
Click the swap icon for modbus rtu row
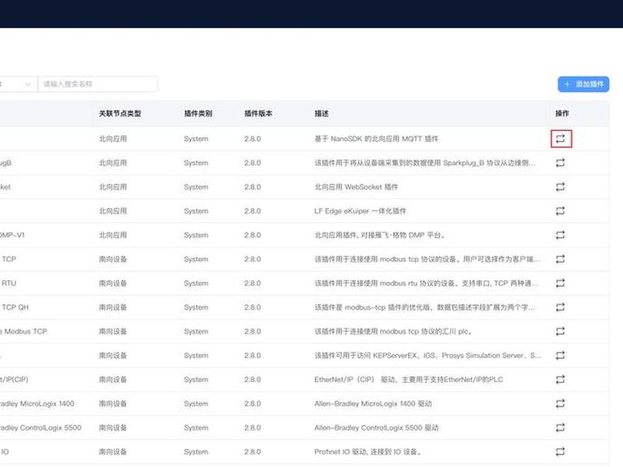click(x=560, y=283)
